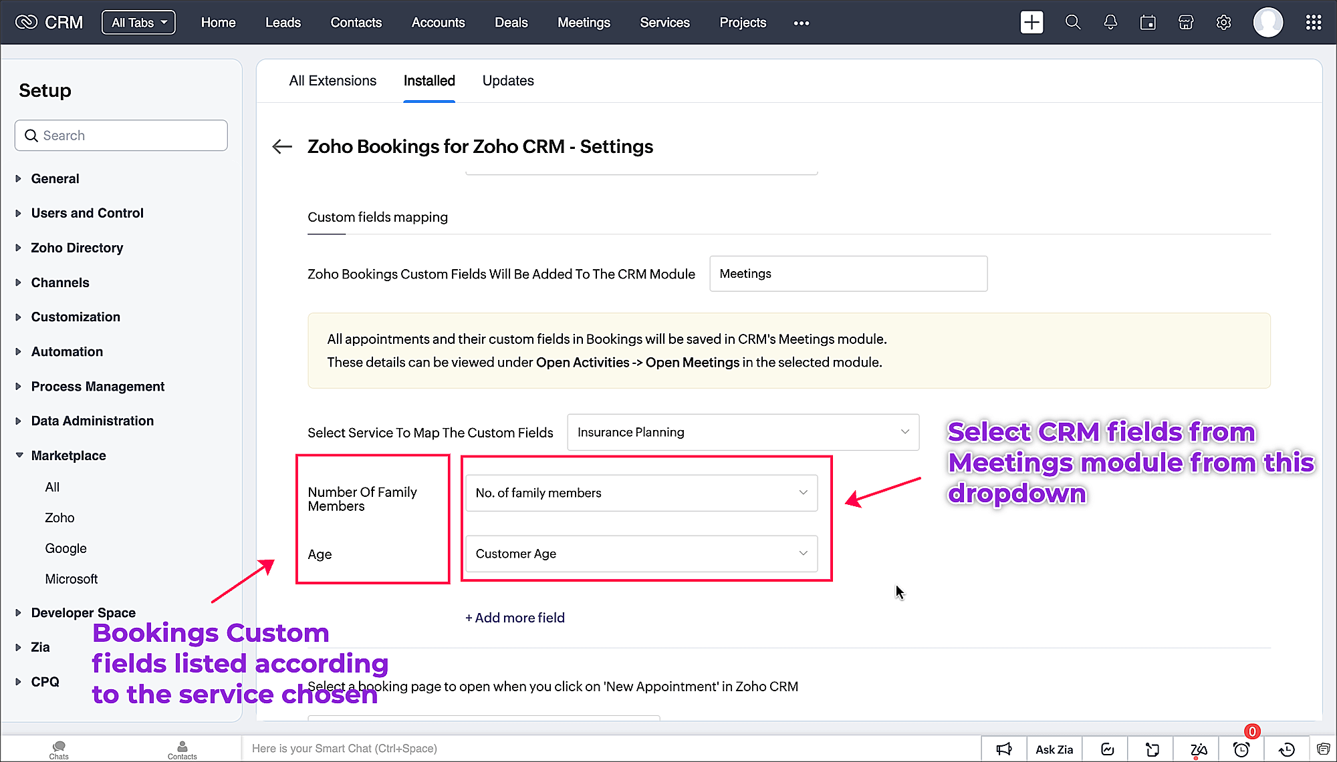The image size is (1337, 762).
Task: Collapse the Marketplace section
Action: point(68,455)
